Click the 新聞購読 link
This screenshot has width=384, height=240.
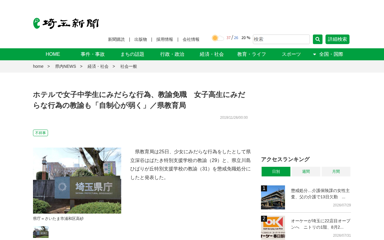coord(116,39)
